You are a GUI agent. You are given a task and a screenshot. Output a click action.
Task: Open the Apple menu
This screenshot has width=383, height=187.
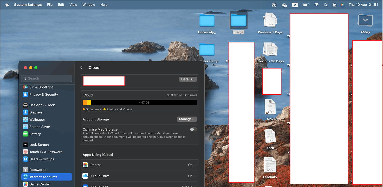[7, 5]
